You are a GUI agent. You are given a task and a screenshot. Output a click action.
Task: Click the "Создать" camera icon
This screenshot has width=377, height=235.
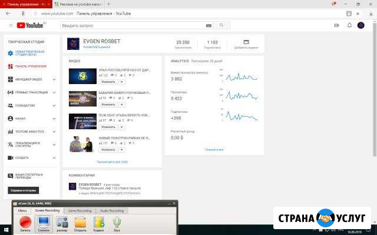tap(11, 157)
